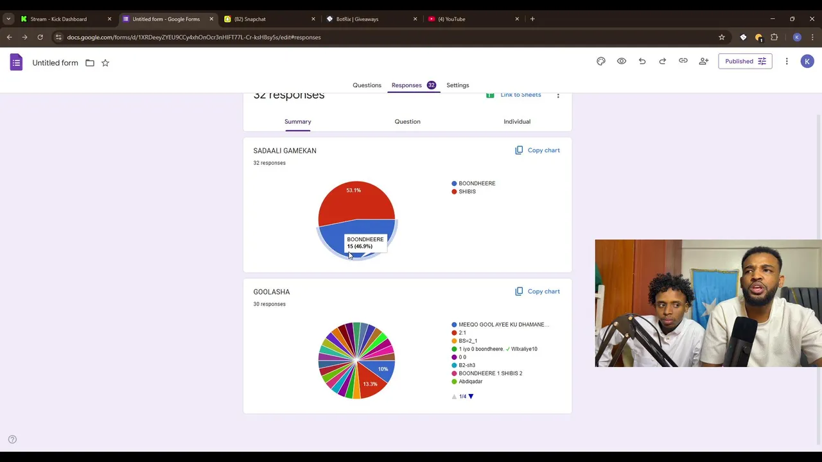View site information icon
822x462 pixels.
(58, 37)
